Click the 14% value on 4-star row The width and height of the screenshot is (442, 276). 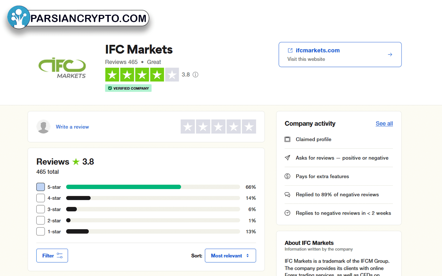[x=251, y=198]
